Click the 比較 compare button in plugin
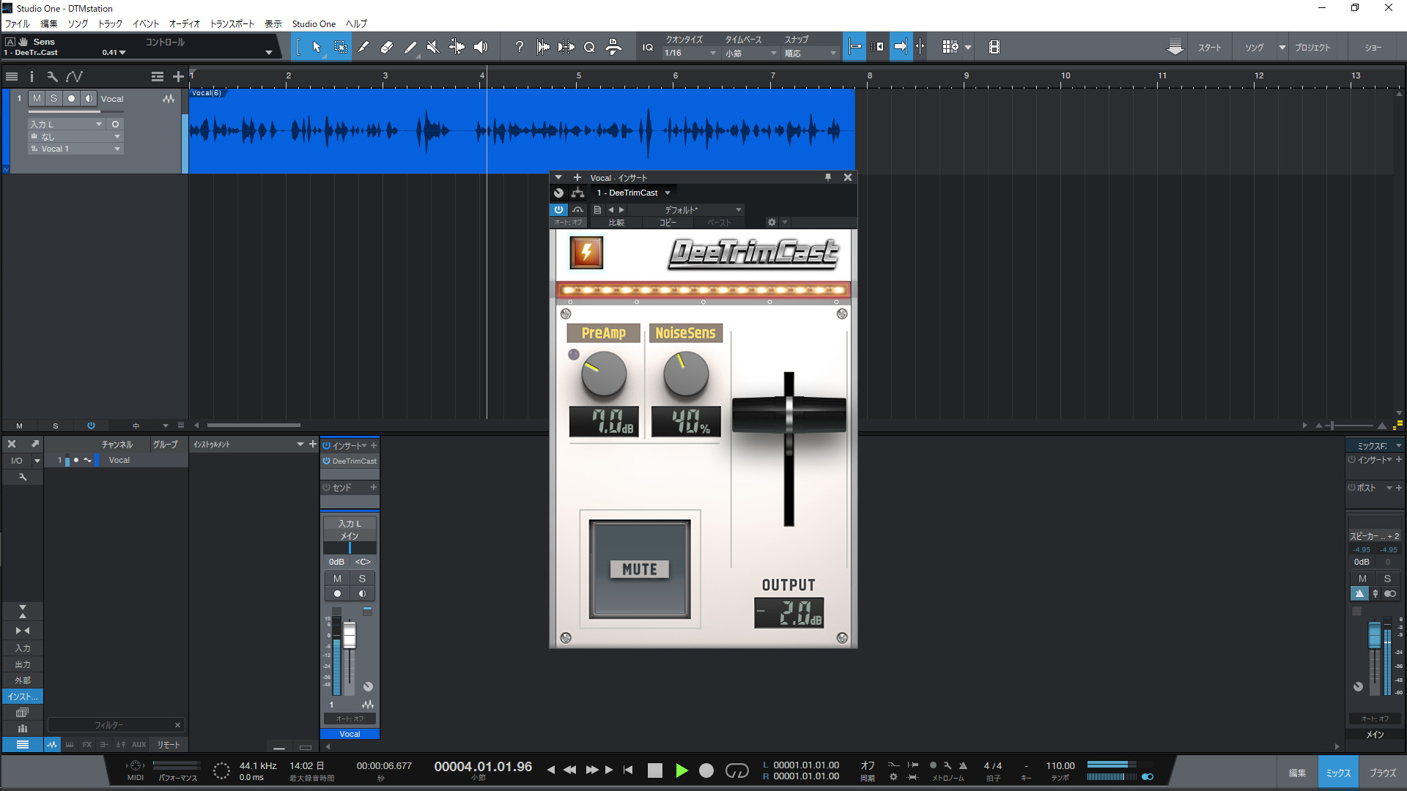This screenshot has height=791, width=1407. tap(616, 223)
